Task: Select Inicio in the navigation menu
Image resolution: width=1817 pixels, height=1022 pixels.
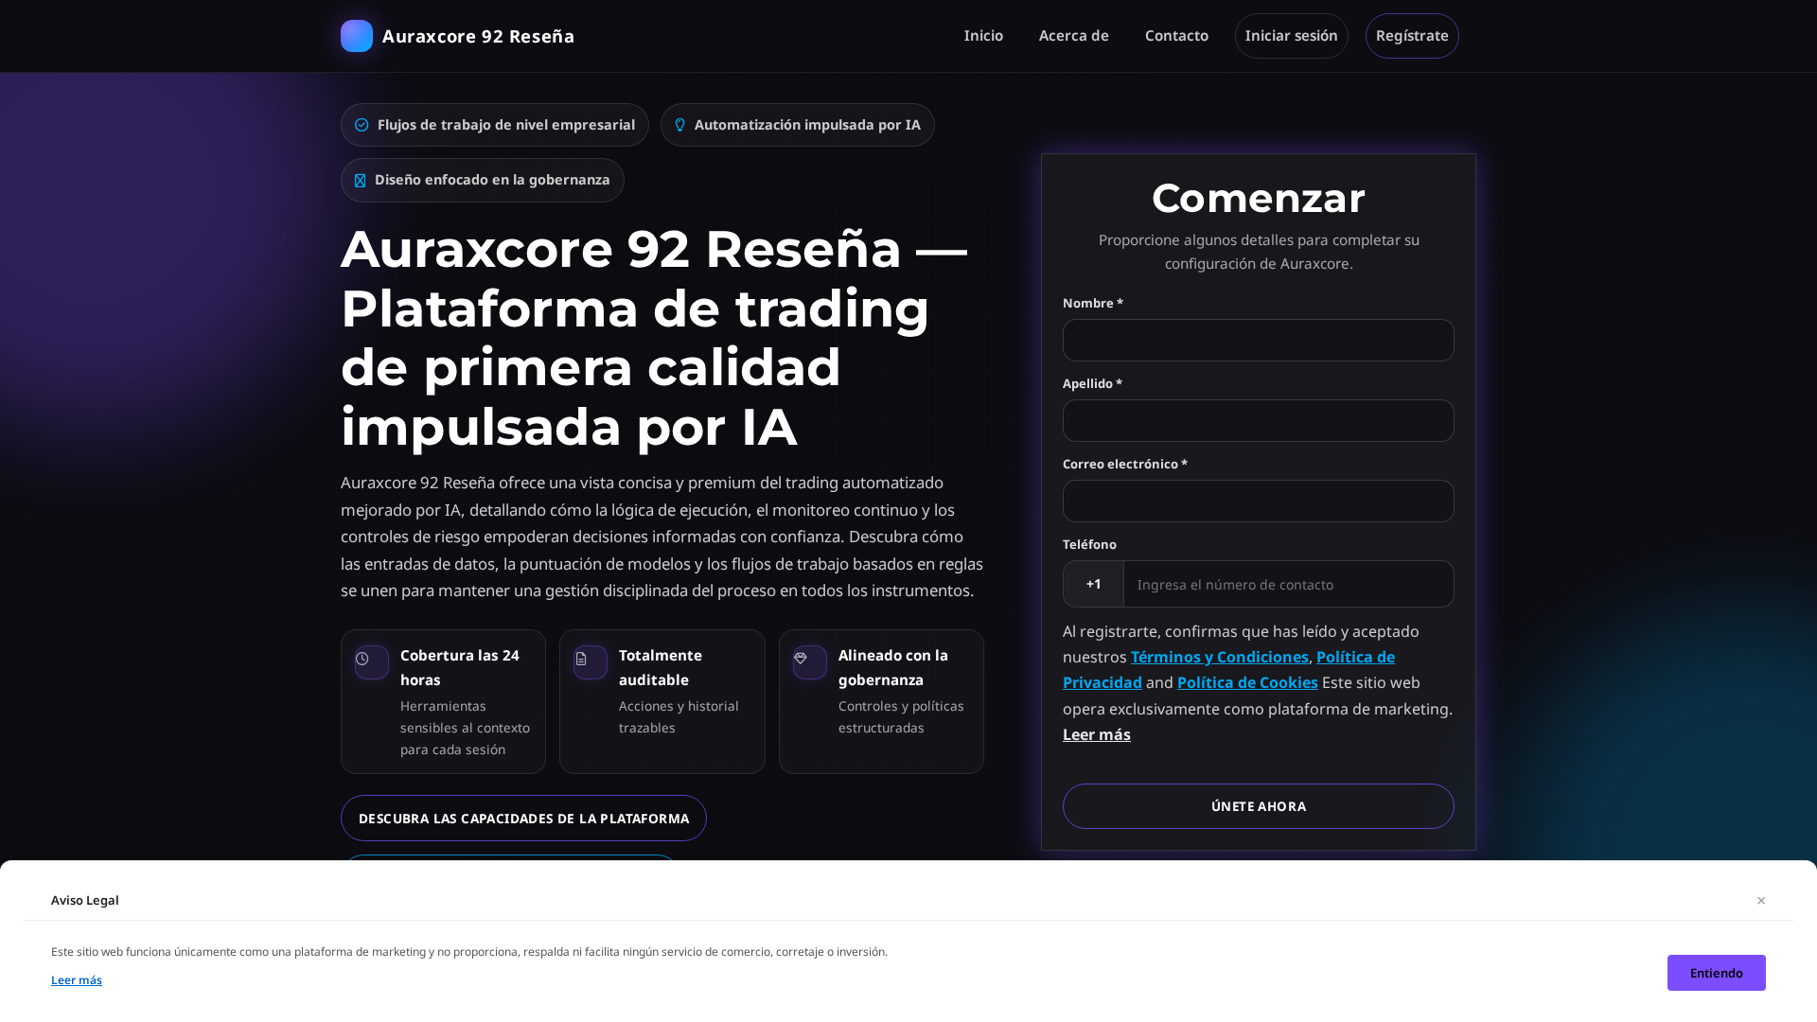Action: point(983,35)
